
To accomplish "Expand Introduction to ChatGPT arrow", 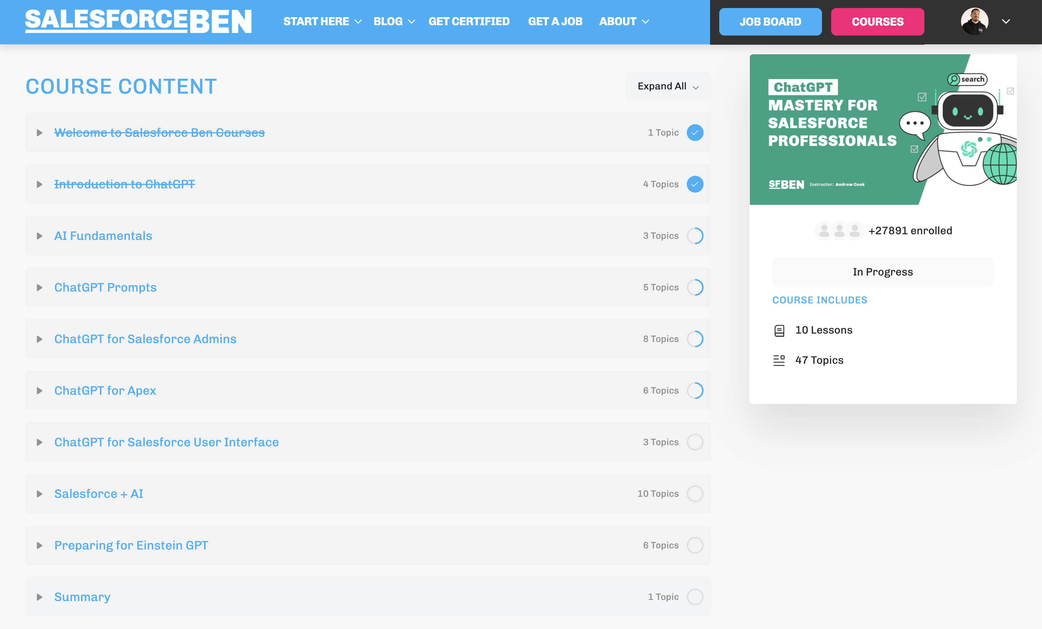I will [x=39, y=185].
